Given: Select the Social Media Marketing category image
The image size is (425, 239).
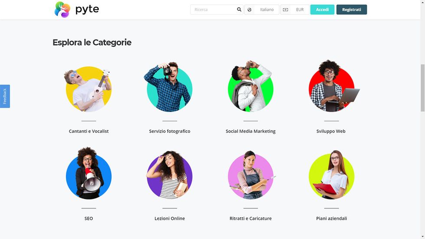Looking at the screenshot, I should pyautogui.click(x=251, y=86).
